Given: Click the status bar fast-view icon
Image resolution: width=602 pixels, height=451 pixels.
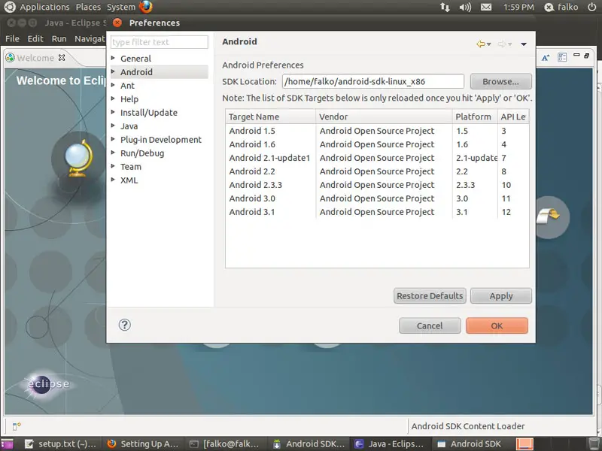Looking at the screenshot, I should point(17,426).
